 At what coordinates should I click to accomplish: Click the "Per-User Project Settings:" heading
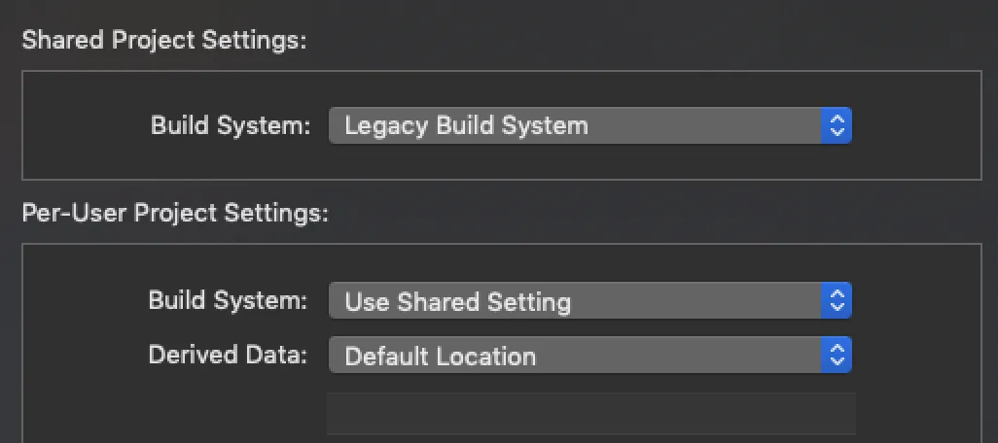175,213
